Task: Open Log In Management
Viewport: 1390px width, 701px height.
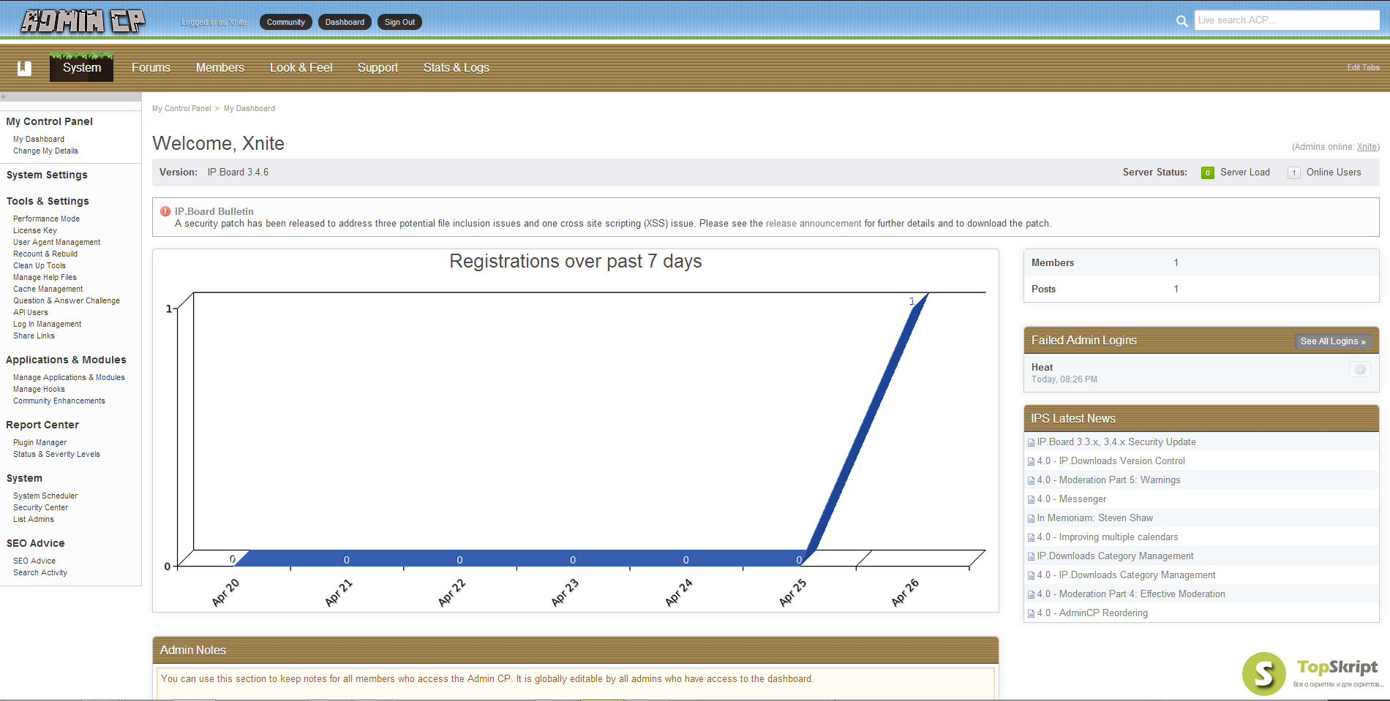Action: [x=48, y=324]
